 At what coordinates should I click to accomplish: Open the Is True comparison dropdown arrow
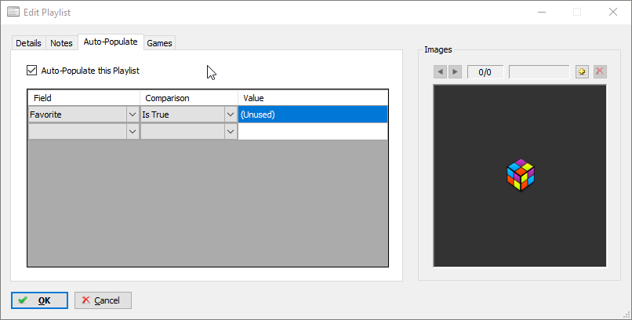[231, 115]
